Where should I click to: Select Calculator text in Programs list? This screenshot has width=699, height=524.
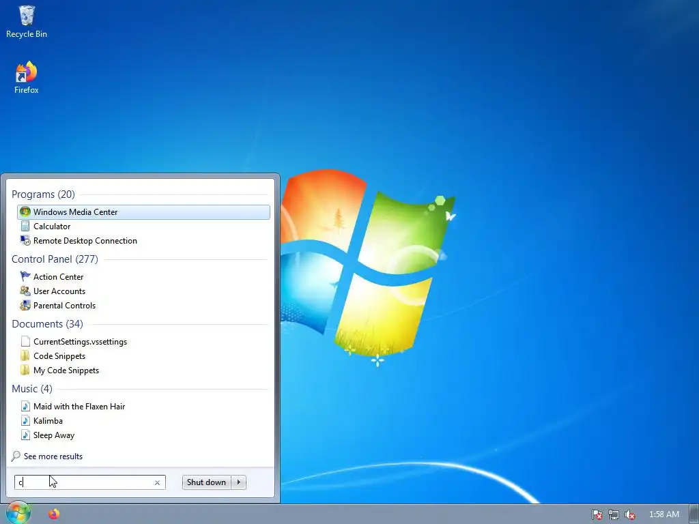[52, 227]
